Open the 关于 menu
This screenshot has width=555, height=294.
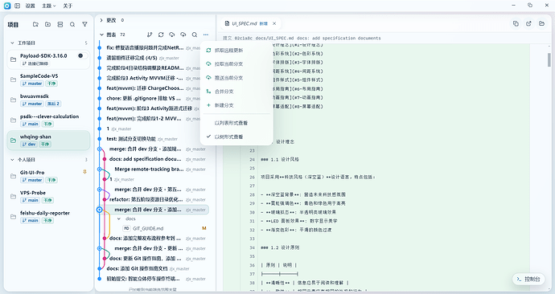[x=68, y=6]
